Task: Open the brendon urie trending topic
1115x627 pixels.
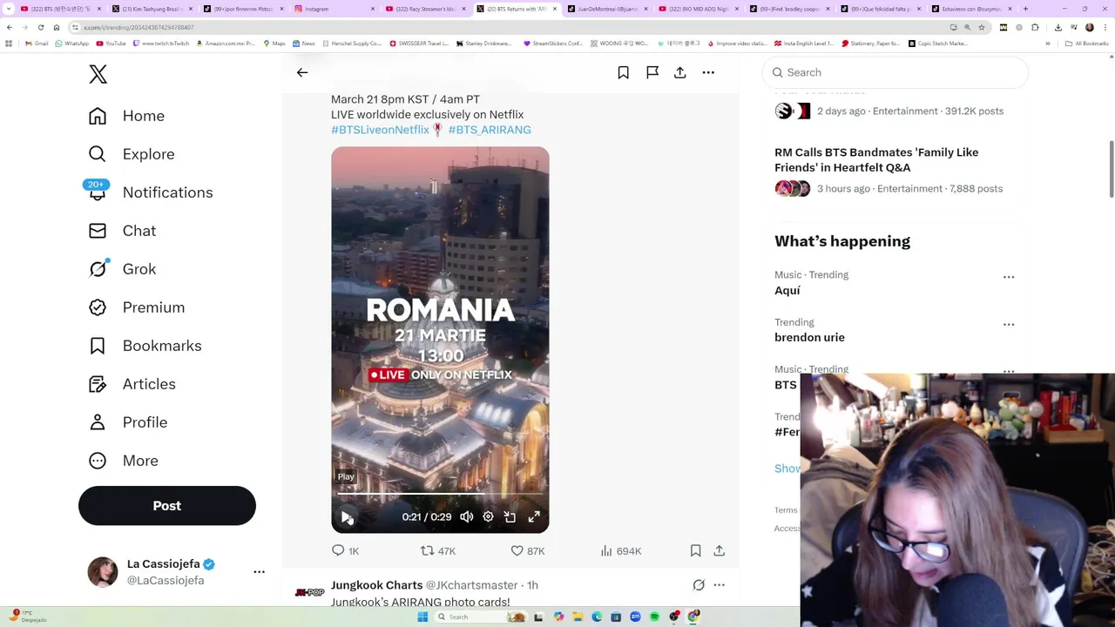Action: (x=809, y=338)
